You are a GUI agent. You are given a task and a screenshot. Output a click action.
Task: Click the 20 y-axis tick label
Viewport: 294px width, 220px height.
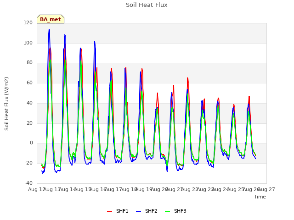[x=29, y=123]
